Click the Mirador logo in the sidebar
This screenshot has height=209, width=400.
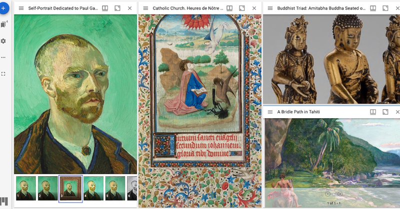pyautogui.click(x=4, y=202)
